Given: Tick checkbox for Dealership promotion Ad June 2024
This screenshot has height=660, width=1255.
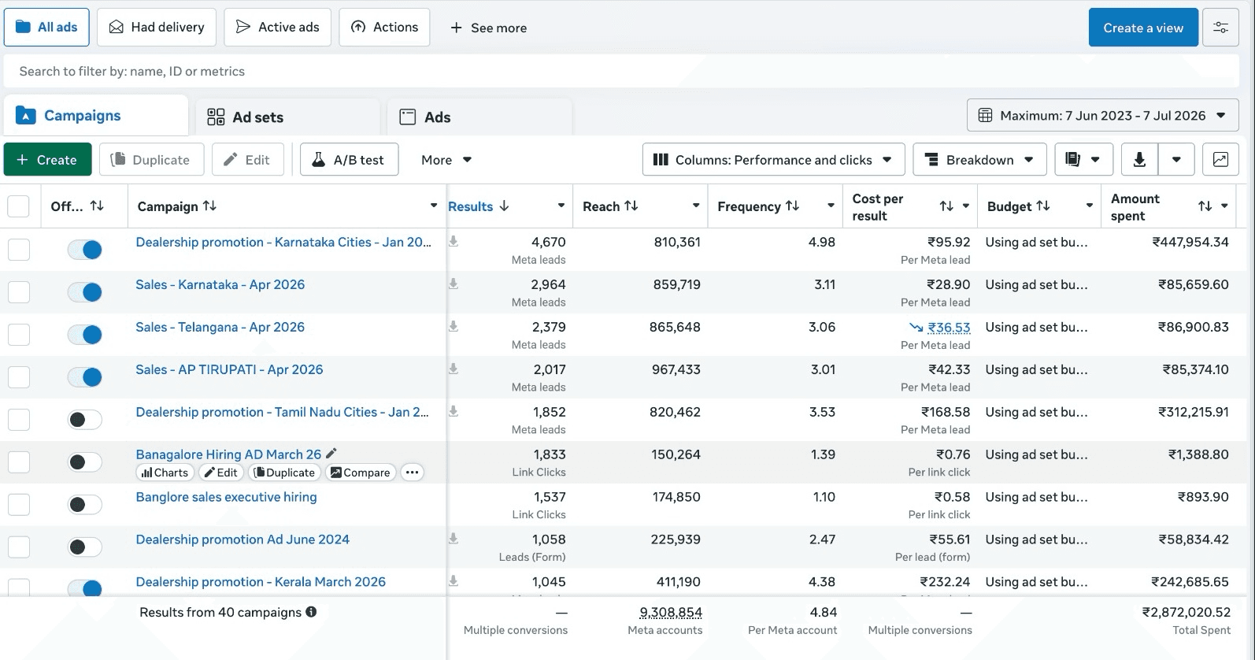Looking at the screenshot, I should pos(19,547).
